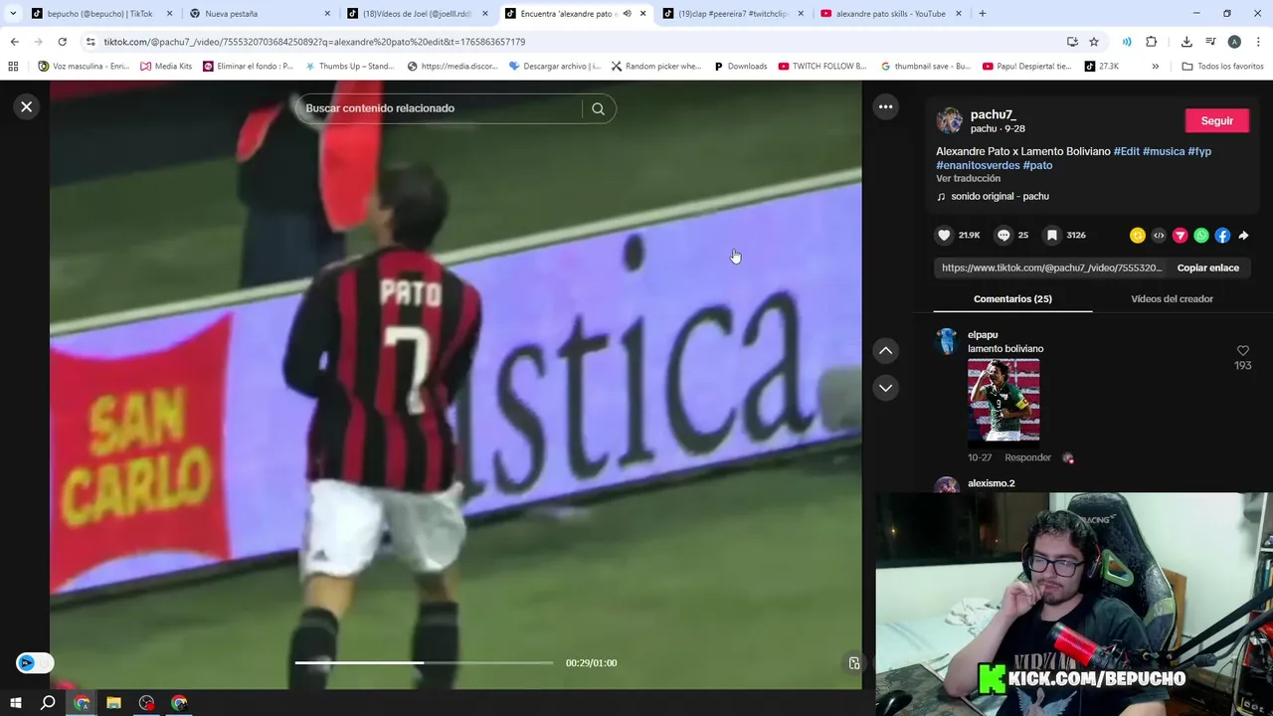Viewport: 1273px width, 716px height.
Task: Open the Downloads bookmark
Action: tap(740, 67)
